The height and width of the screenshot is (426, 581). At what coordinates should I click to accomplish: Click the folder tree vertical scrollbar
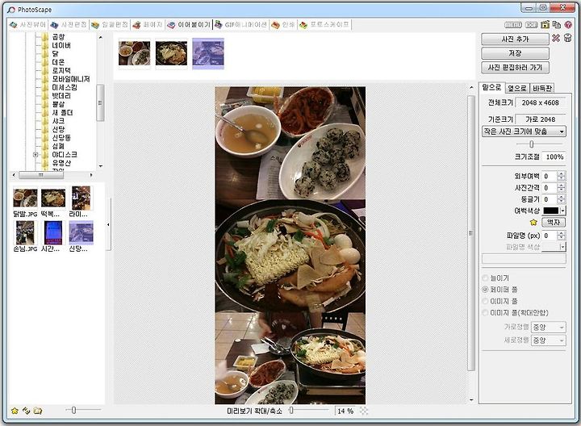click(100, 102)
